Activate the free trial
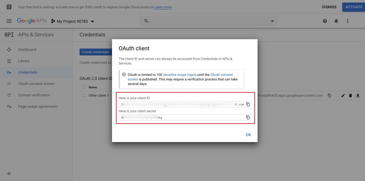 pyautogui.click(x=354, y=7)
